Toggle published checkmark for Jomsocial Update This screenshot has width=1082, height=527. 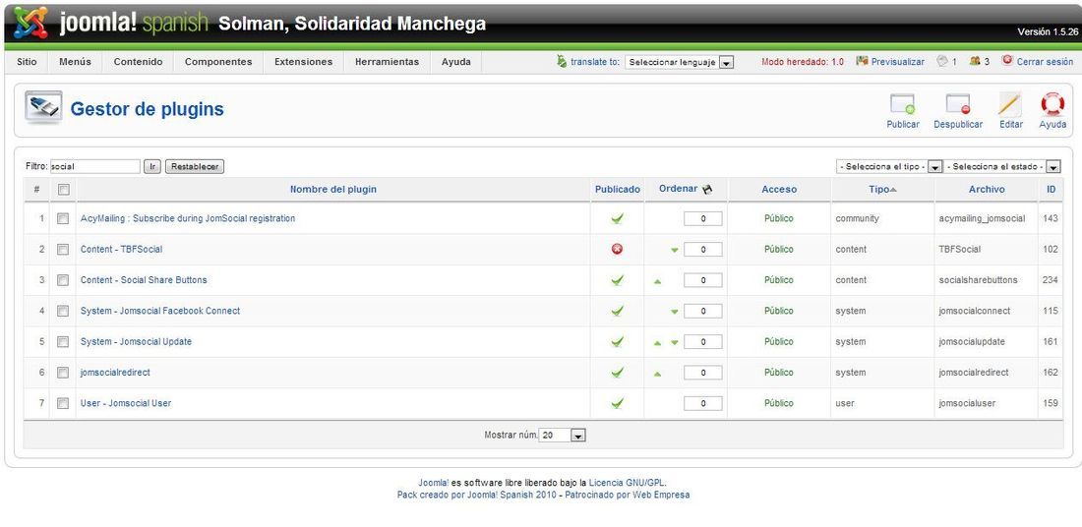[617, 341]
